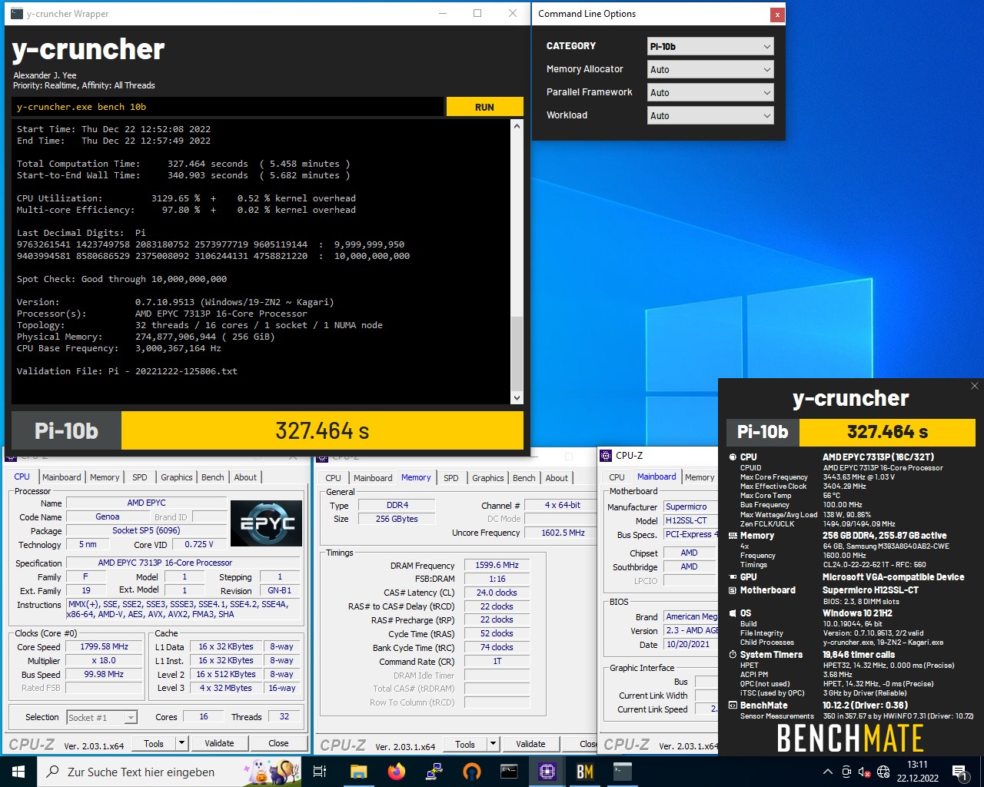Image resolution: width=984 pixels, height=787 pixels.
Task: Click the CPU chip icon in BenchMate panel
Action: pos(733,457)
